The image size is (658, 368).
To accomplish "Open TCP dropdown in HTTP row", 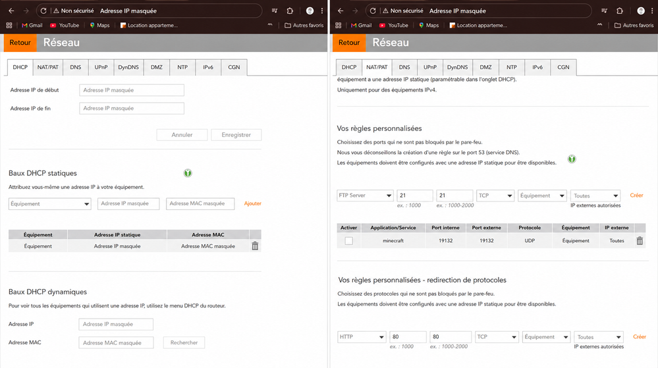I will click(497, 337).
